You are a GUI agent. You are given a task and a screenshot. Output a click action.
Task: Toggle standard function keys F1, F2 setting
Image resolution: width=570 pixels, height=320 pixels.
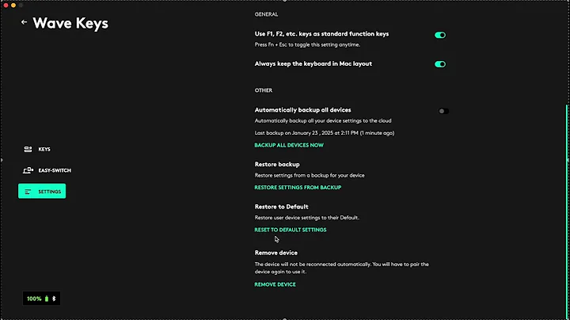pyautogui.click(x=440, y=35)
